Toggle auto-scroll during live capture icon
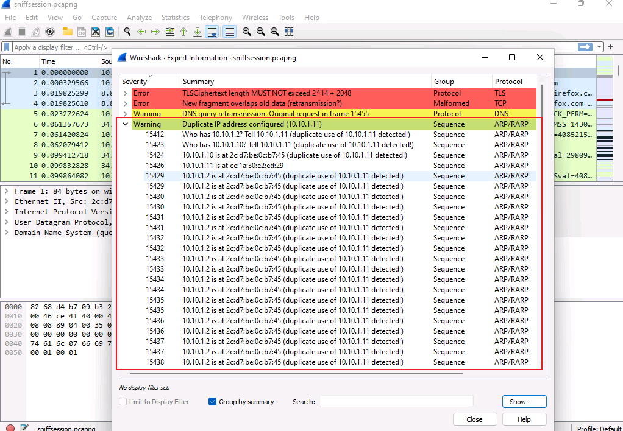This screenshot has height=431, width=623. [212, 32]
